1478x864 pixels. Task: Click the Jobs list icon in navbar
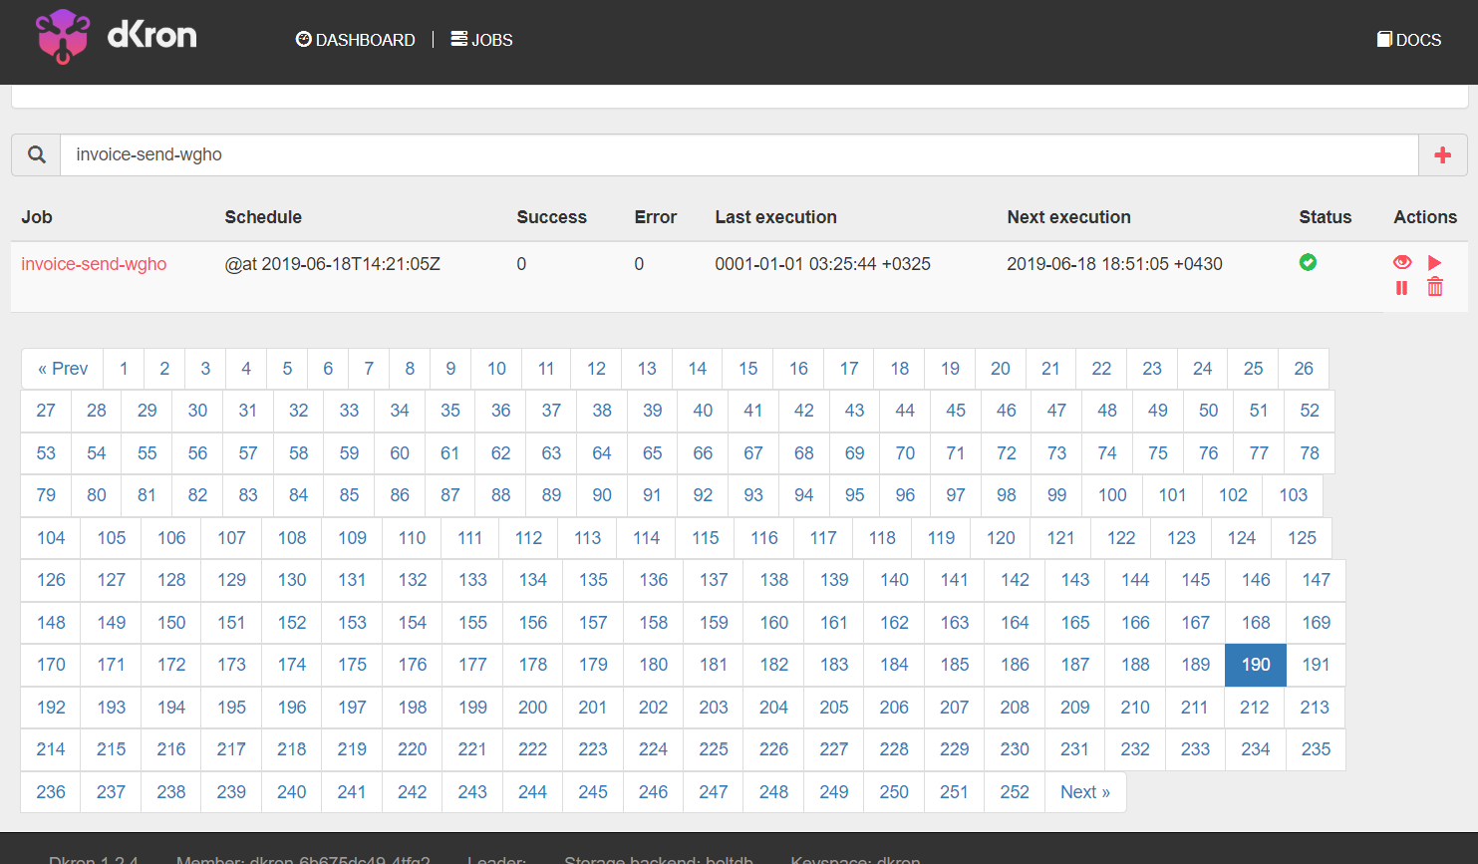457,39
